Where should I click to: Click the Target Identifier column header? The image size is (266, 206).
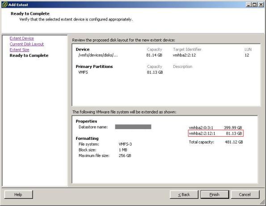pyautogui.click(x=187, y=50)
